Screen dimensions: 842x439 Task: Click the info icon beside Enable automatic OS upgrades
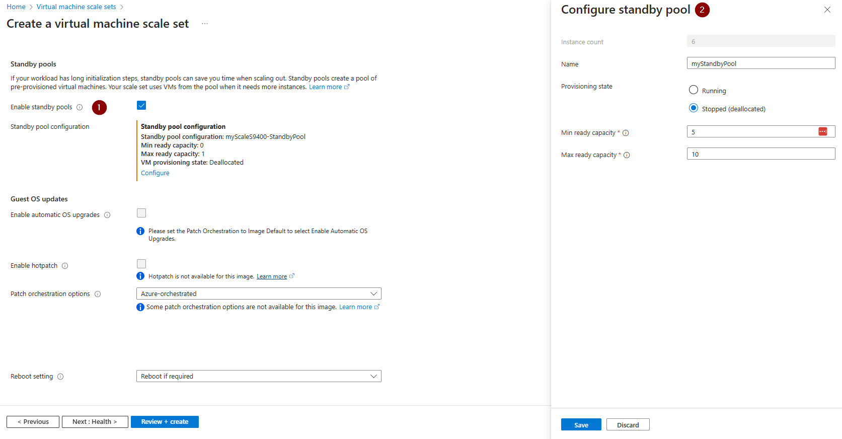pos(107,214)
